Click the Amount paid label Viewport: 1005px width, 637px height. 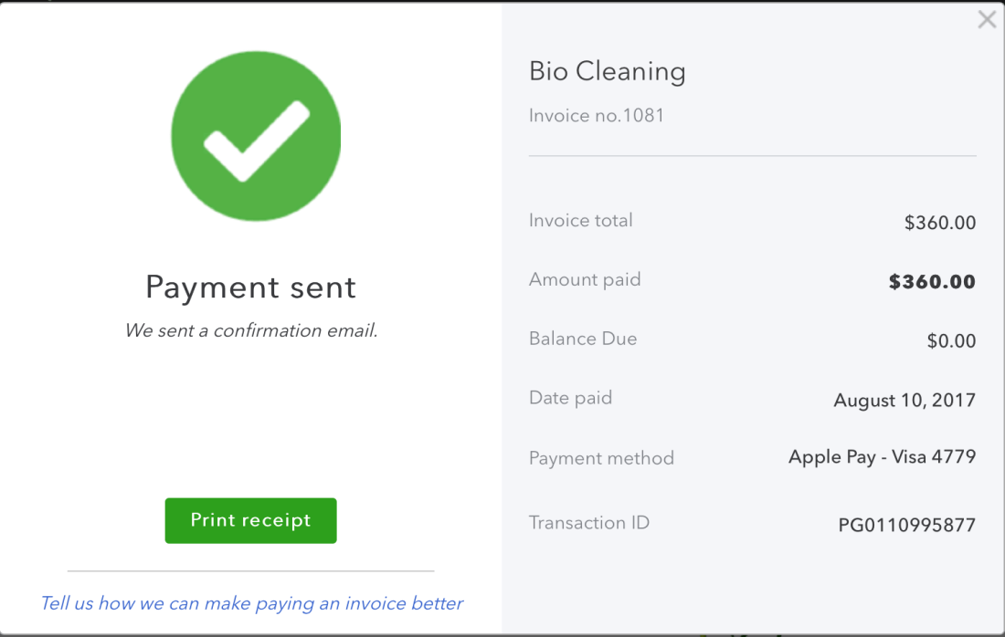tap(585, 279)
